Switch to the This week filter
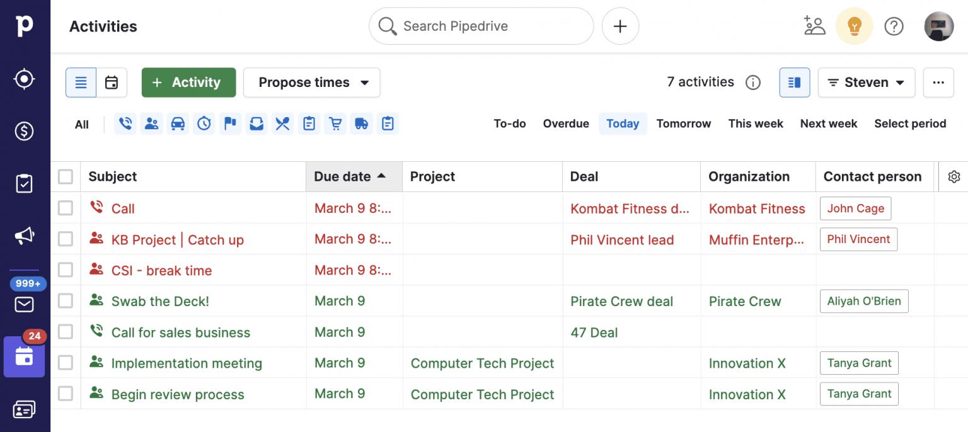 (x=756, y=124)
